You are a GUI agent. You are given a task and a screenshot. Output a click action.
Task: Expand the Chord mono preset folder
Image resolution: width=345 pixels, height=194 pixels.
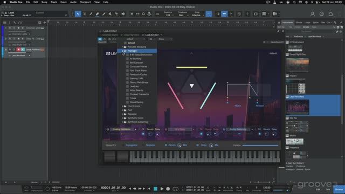[122, 106]
